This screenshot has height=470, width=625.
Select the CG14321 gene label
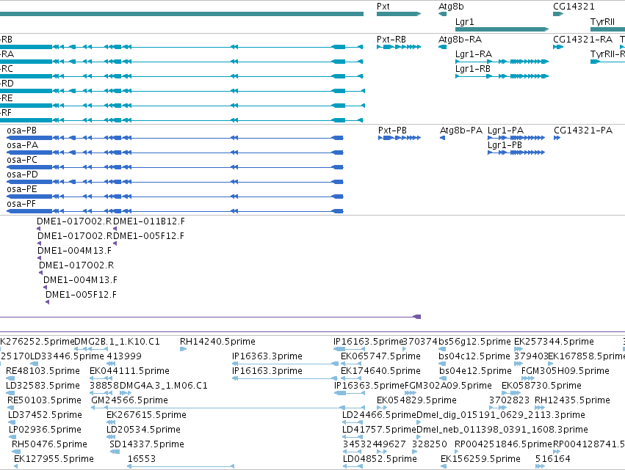(574, 7)
